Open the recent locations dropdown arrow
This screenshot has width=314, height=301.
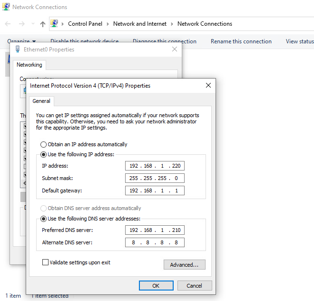pos(33,24)
